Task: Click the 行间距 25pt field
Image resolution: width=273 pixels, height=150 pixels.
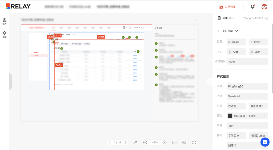Action: pyautogui.click(x=258, y=136)
